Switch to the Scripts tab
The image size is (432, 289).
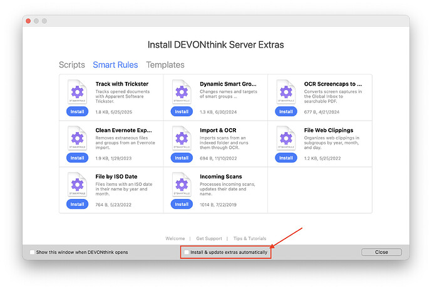click(x=72, y=64)
